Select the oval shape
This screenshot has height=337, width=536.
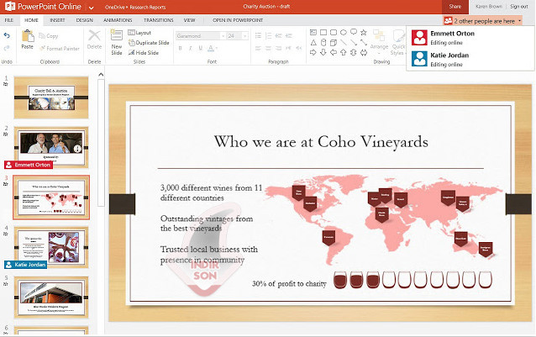click(x=344, y=32)
